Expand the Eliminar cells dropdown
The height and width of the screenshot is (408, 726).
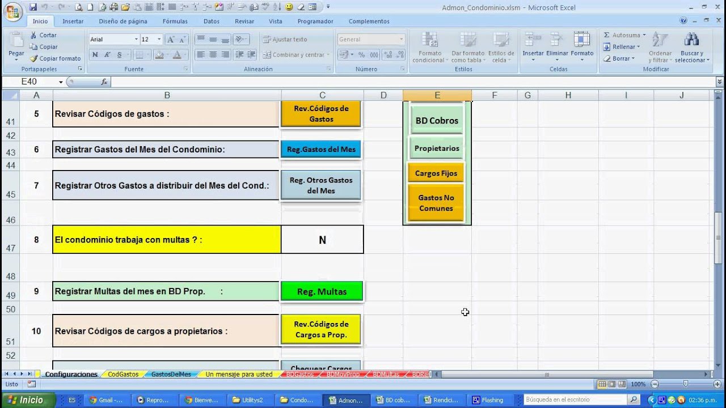click(x=558, y=59)
